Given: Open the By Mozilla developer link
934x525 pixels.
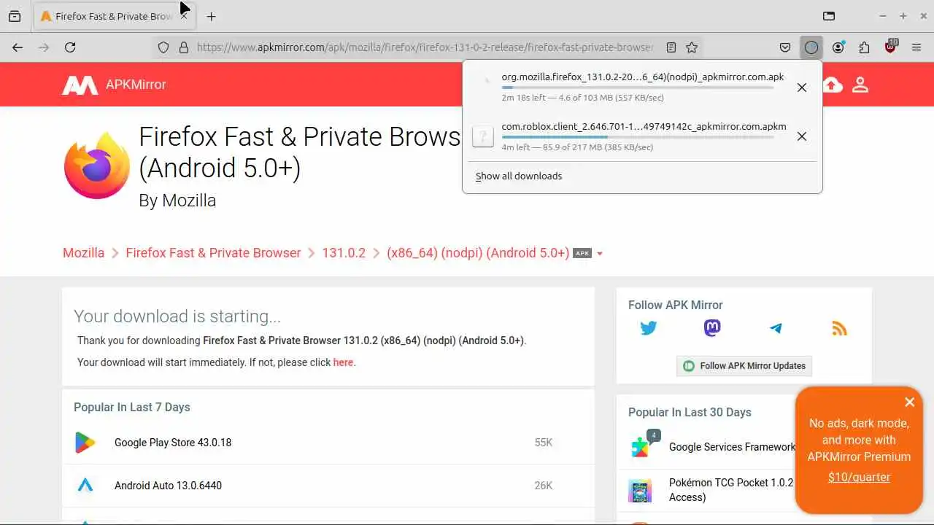Looking at the screenshot, I should coord(177,201).
